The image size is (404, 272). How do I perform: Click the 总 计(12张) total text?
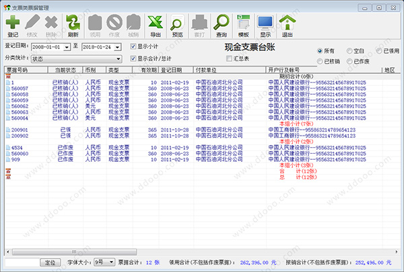(x=298, y=177)
